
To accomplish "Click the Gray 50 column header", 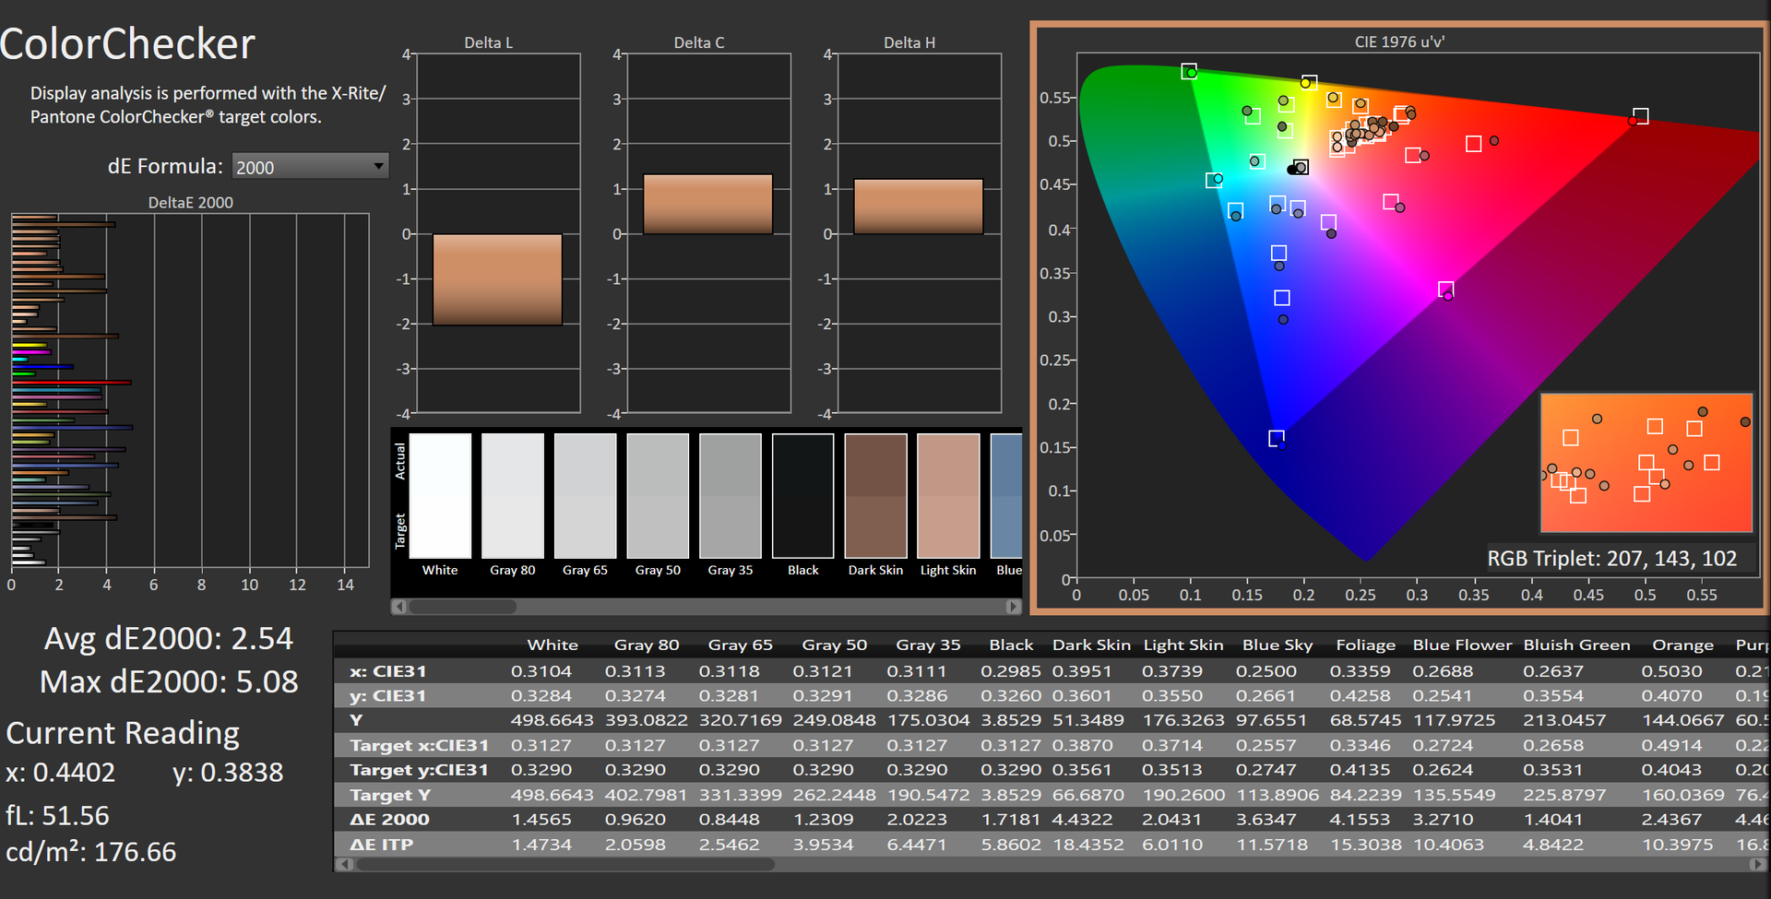I will 835,645.
